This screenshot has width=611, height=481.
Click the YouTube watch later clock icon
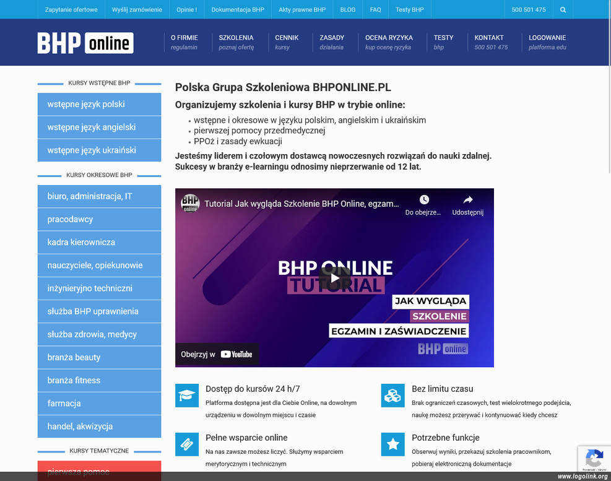[x=424, y=199]
